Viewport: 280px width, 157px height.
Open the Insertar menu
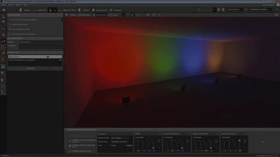pos(18,5)
